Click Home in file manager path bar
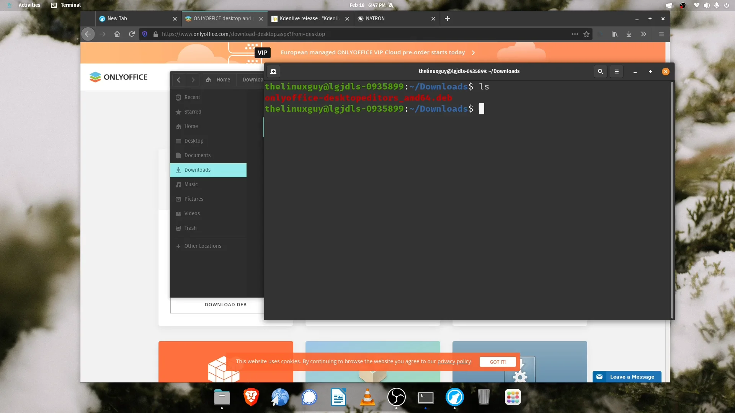The image size is (735, 413). pos(218,80)
